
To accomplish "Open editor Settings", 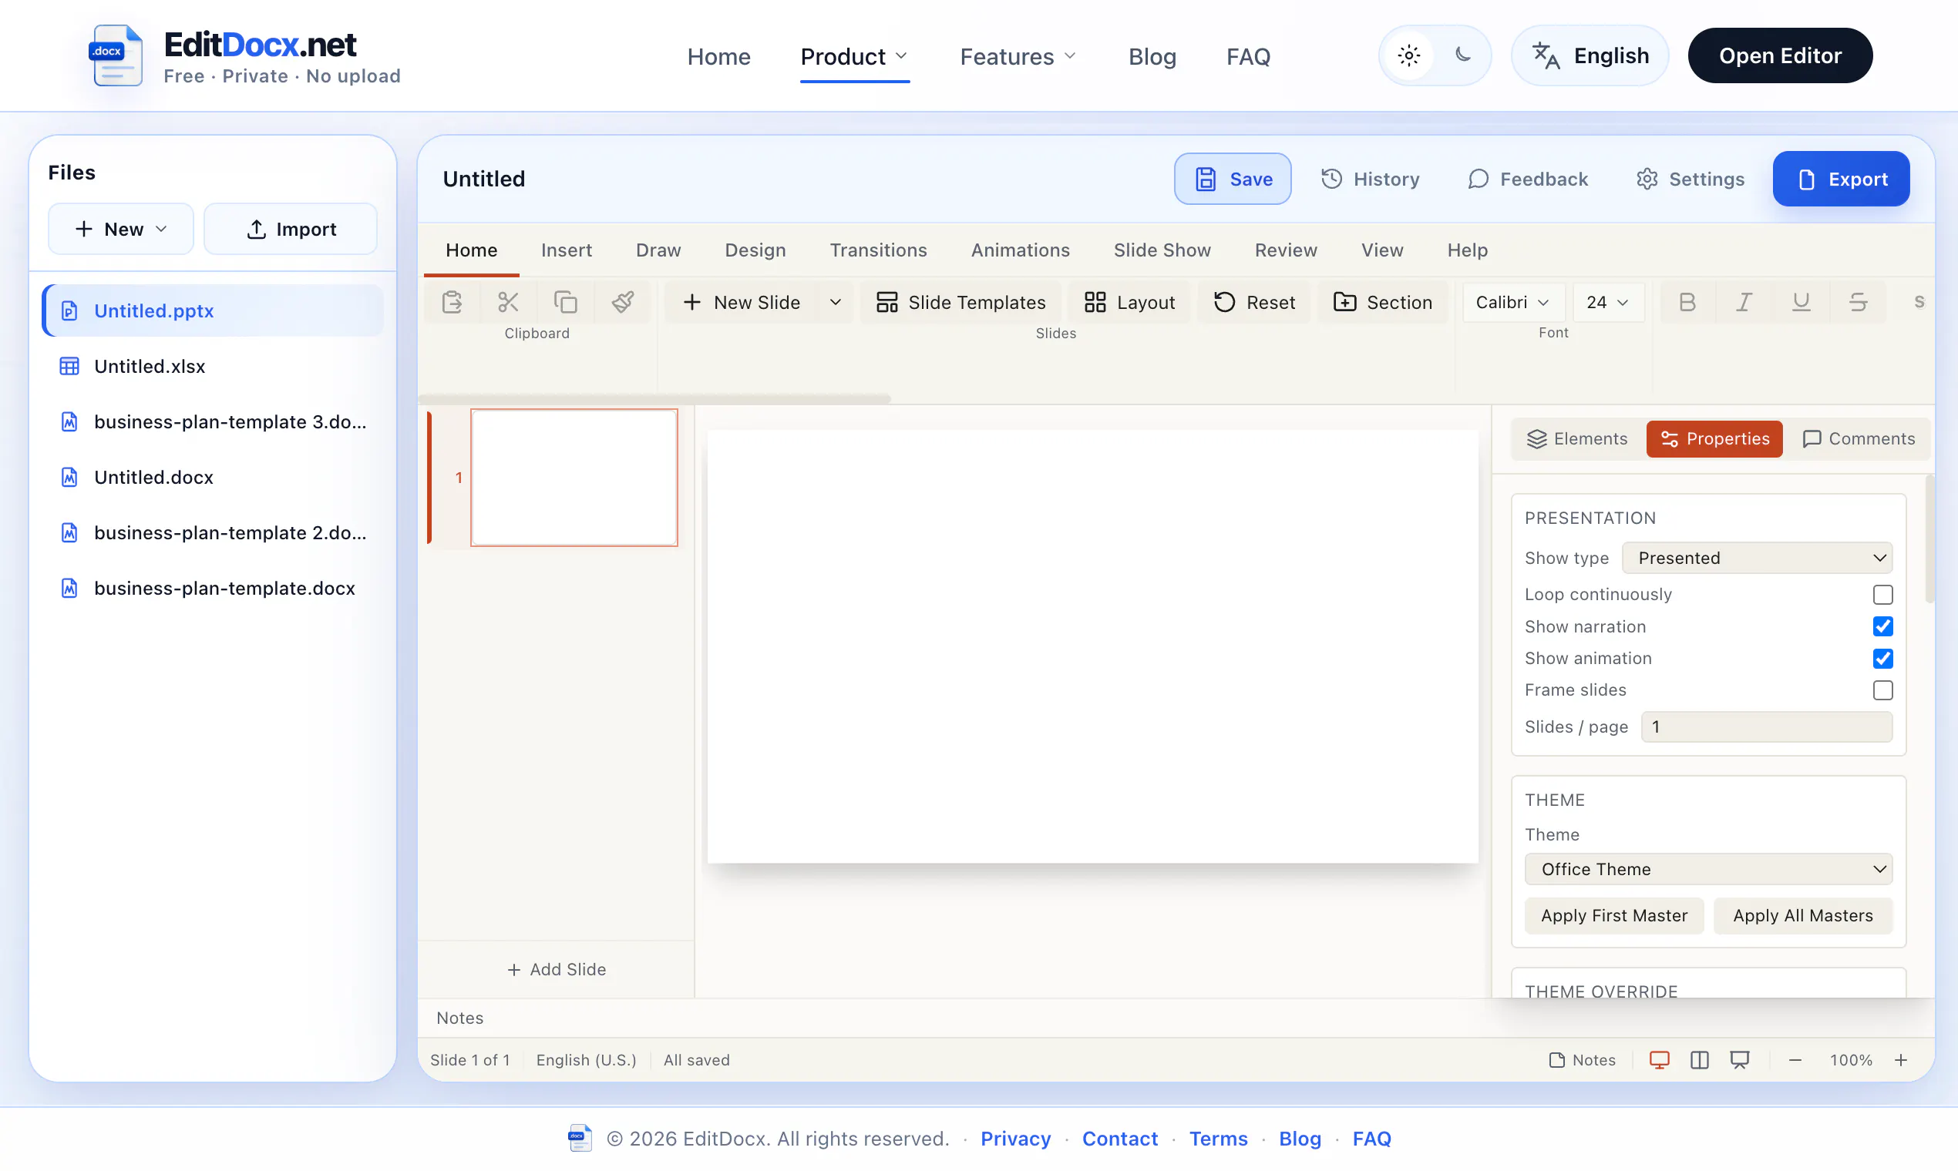I will click(1690, 180).
